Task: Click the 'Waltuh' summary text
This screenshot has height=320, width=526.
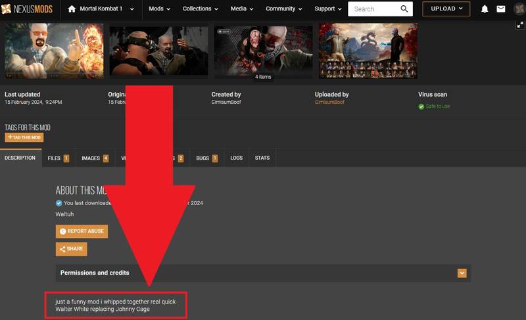Action: (x=64, y=214)
